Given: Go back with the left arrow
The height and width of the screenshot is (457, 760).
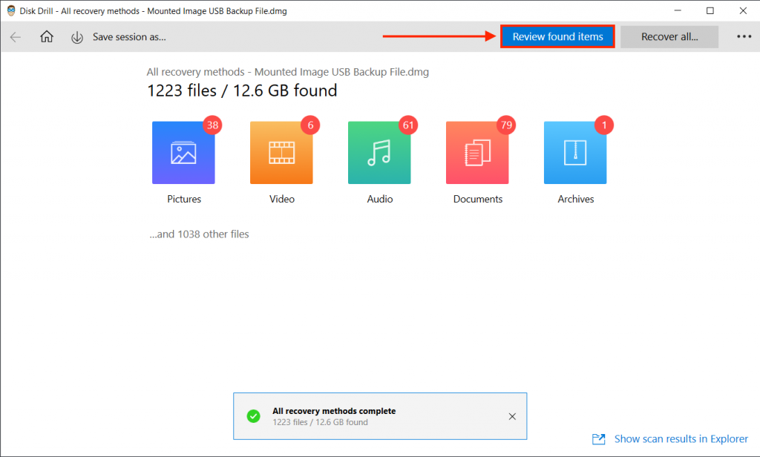Looking at the screenshot, I should click(x=16, y=37).
